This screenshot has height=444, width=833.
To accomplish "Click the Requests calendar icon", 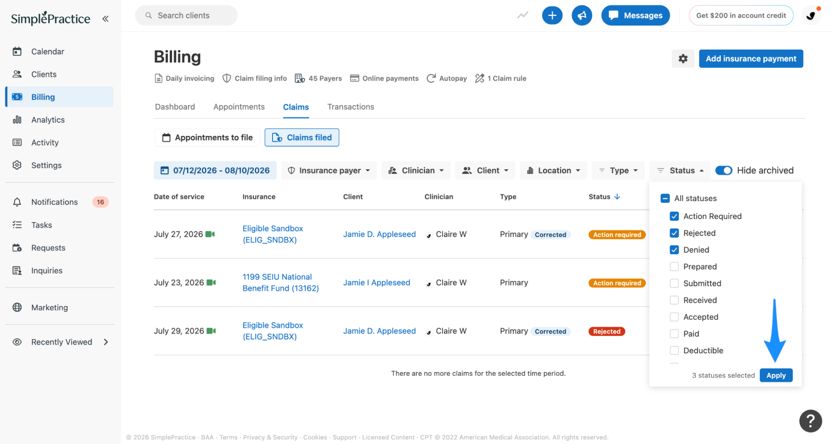I will 17,248.
